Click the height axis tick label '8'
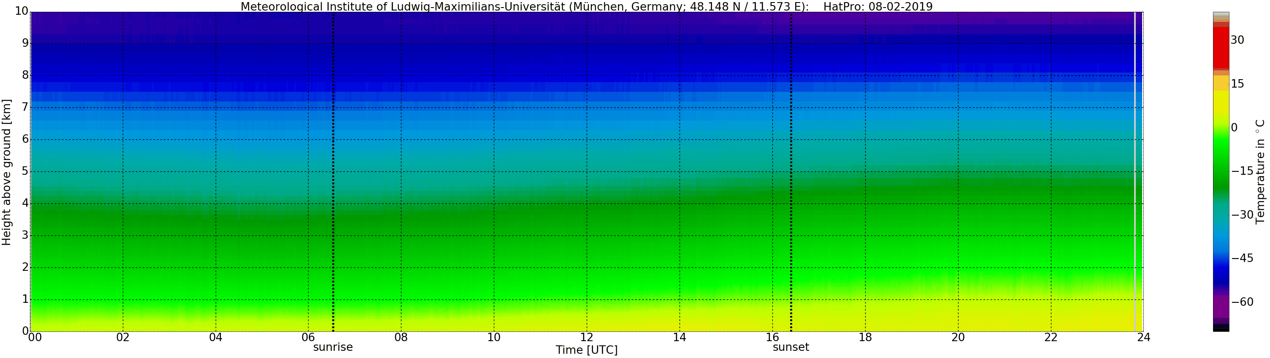Image resolution: width=1270 pixels, height=358 pixels. (25, 76)
